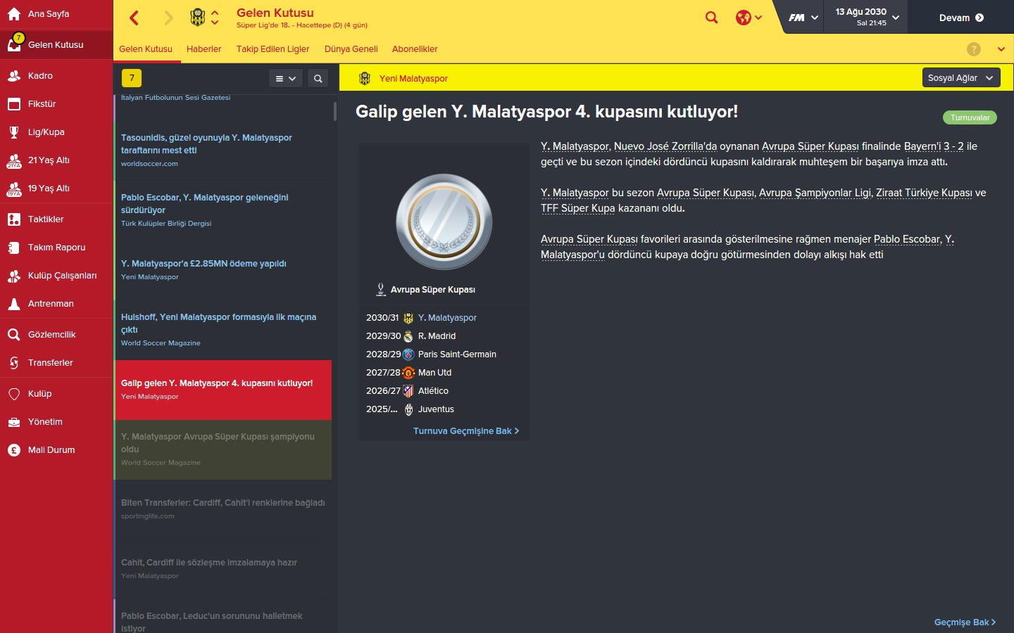Click the Ana Sayfa home icon
Viewport: 1014px width, 633px height.
14,14
